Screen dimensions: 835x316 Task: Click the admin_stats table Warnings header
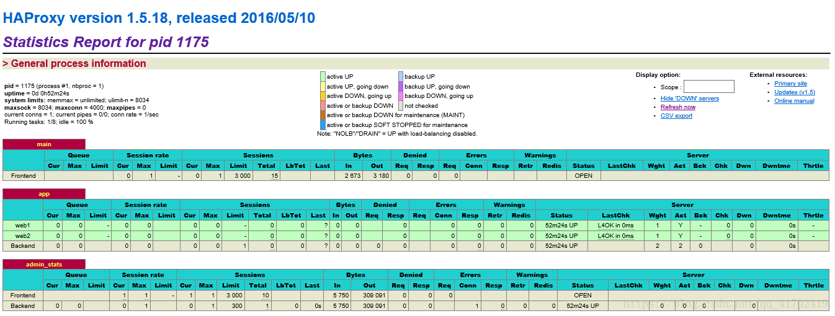(x=532, y=274)
